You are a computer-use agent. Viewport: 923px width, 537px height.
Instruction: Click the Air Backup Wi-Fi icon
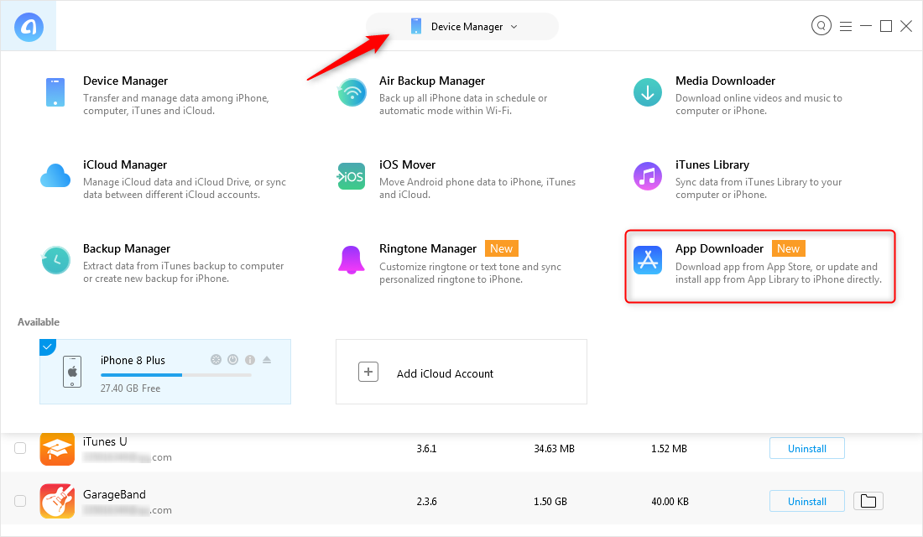coord(352,92)
